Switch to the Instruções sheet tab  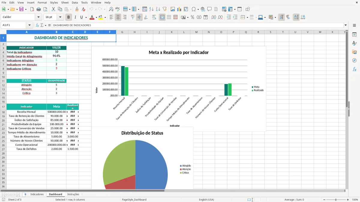click(73, 194)
